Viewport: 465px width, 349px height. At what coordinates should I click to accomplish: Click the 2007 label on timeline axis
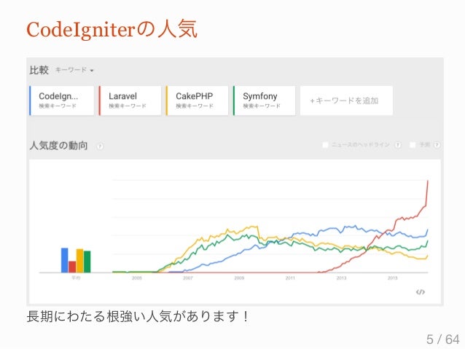tap(188, 278)
